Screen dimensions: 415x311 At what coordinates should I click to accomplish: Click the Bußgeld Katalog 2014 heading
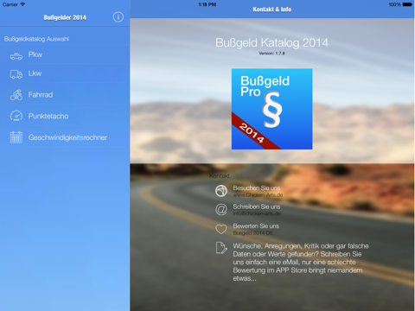271,43
